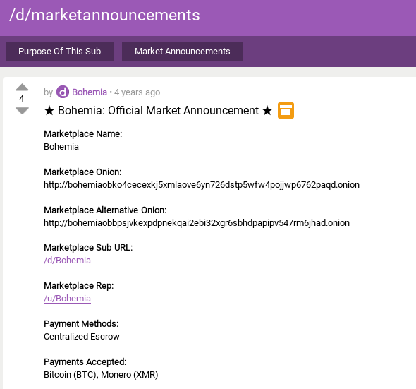Click the Marketplace Alternative Onion address text
The height and width of the screenshot is (389, 416).
point(197,222)
